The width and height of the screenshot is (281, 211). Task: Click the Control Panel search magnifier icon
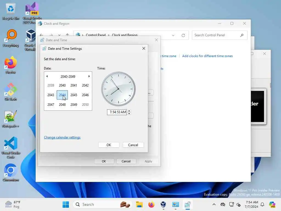click(242, 35)
